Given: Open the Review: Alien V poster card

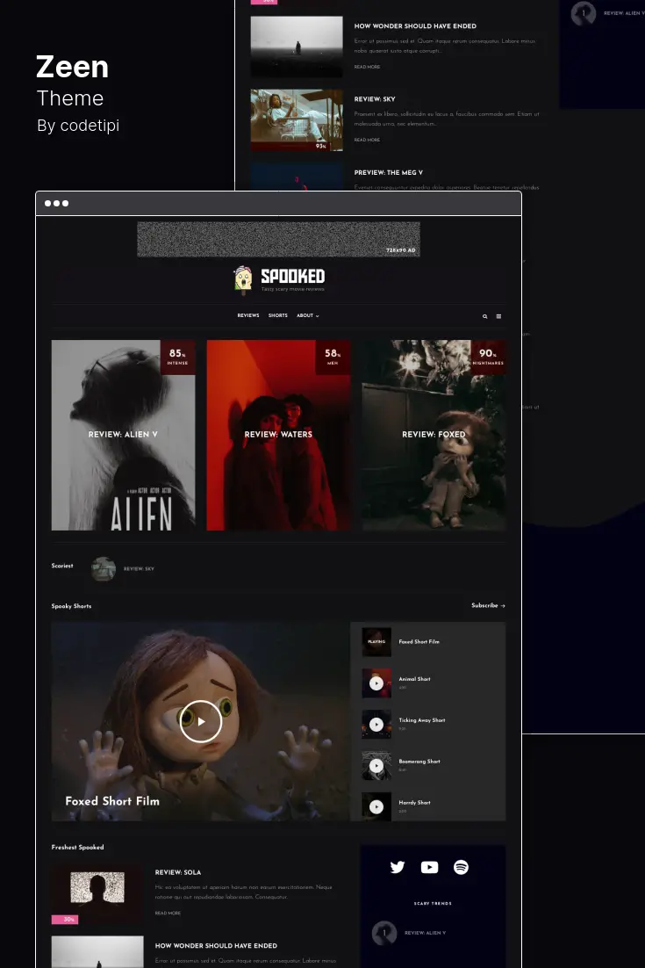Looking at the screenshot, I should tap(124, 435).
